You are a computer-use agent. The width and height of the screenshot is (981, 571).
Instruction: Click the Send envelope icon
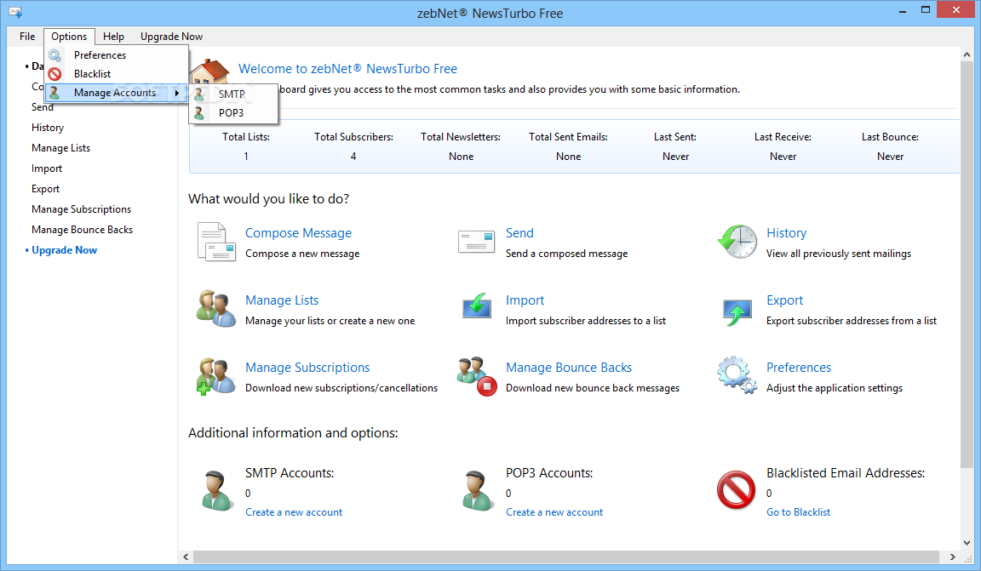point(477,242)
